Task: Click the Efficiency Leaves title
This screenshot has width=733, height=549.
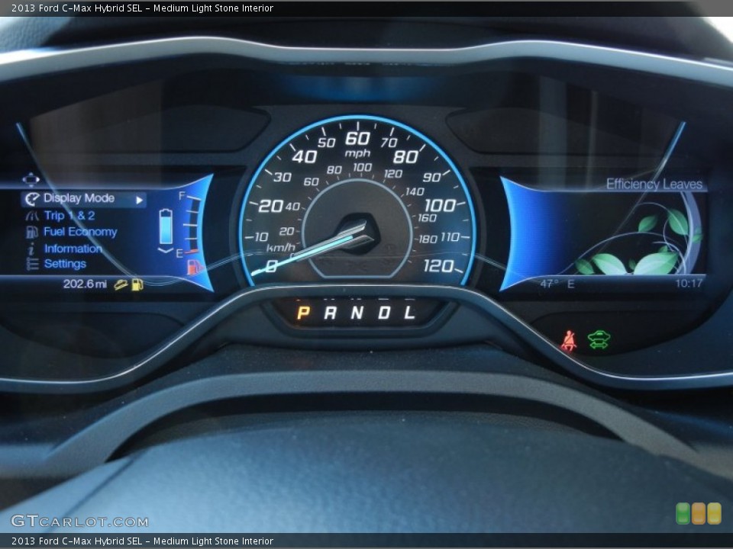Action: coord(654,184)
